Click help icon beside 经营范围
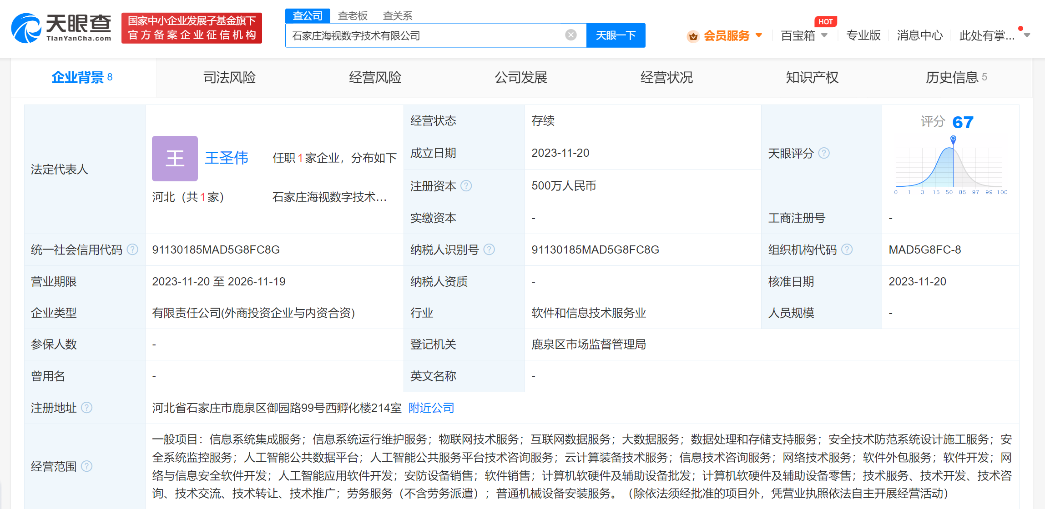Image resolution: width=1045 pixels, height=509 pixels. coord(86,466)
